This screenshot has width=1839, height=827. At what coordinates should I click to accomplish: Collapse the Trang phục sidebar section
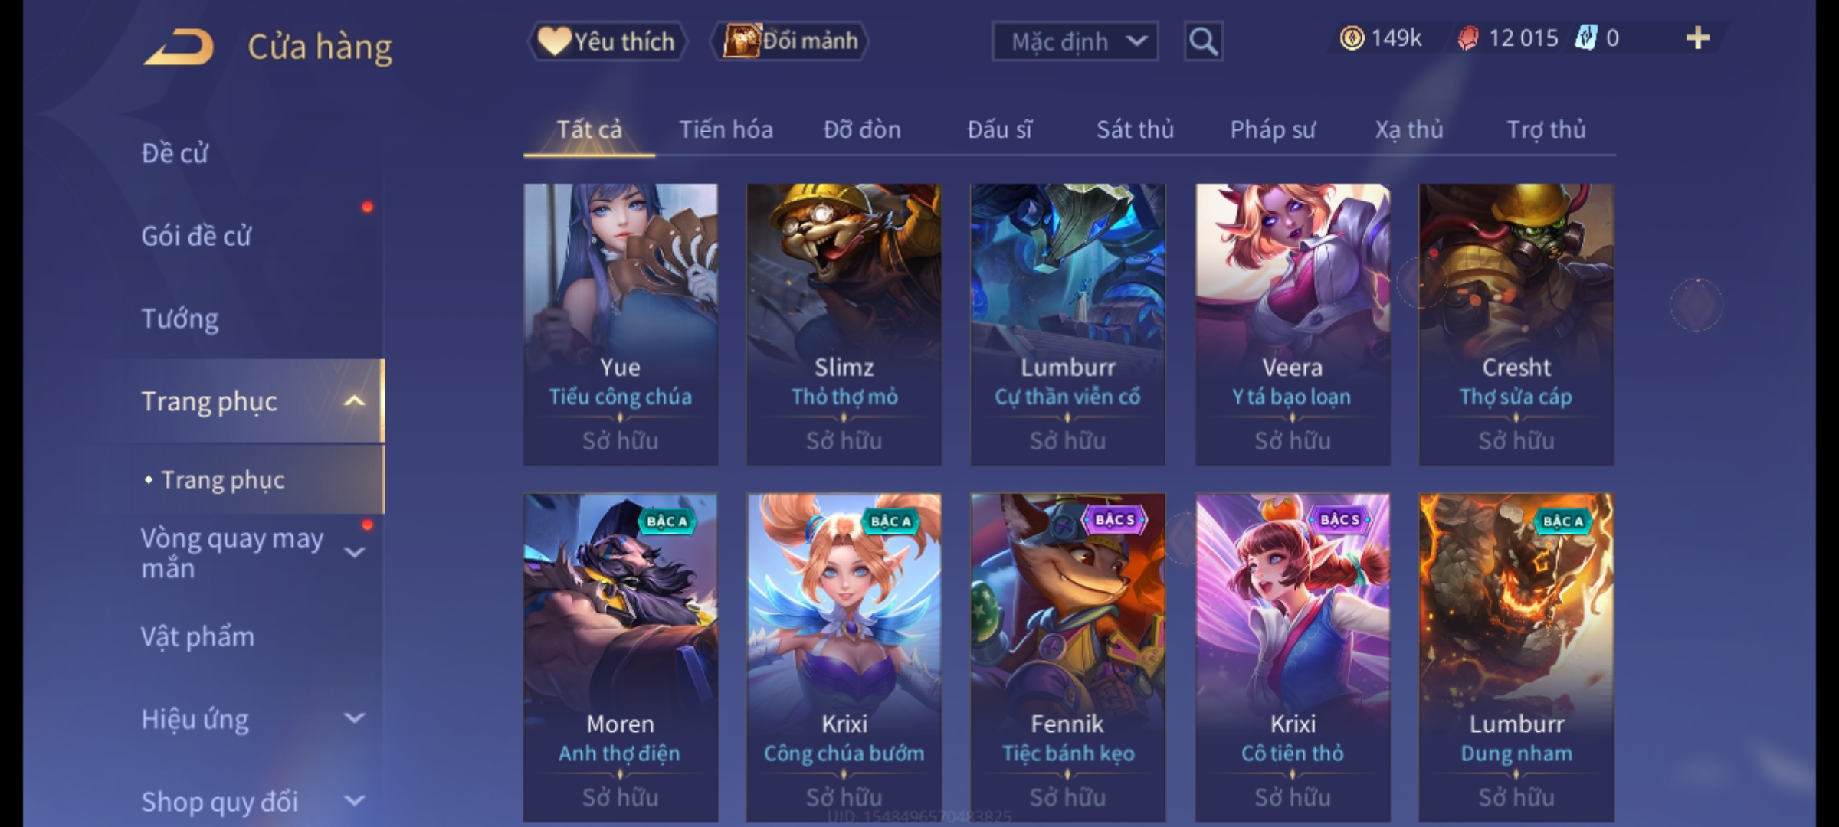[354, 401]
